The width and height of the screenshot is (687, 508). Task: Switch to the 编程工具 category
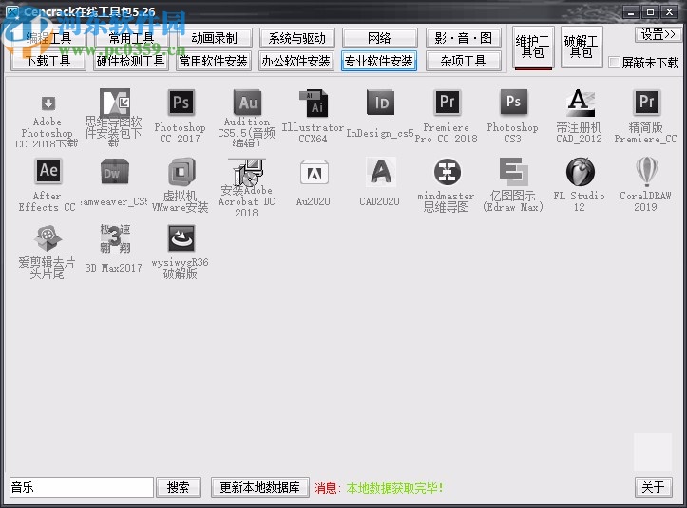pyautogui.click(x=48, y=38)
